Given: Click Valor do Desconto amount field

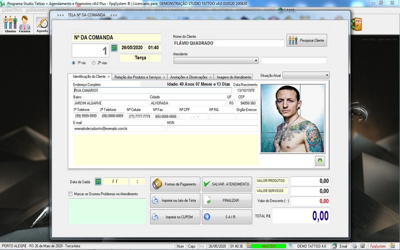Looking at the screenshot, I should 310,201.
